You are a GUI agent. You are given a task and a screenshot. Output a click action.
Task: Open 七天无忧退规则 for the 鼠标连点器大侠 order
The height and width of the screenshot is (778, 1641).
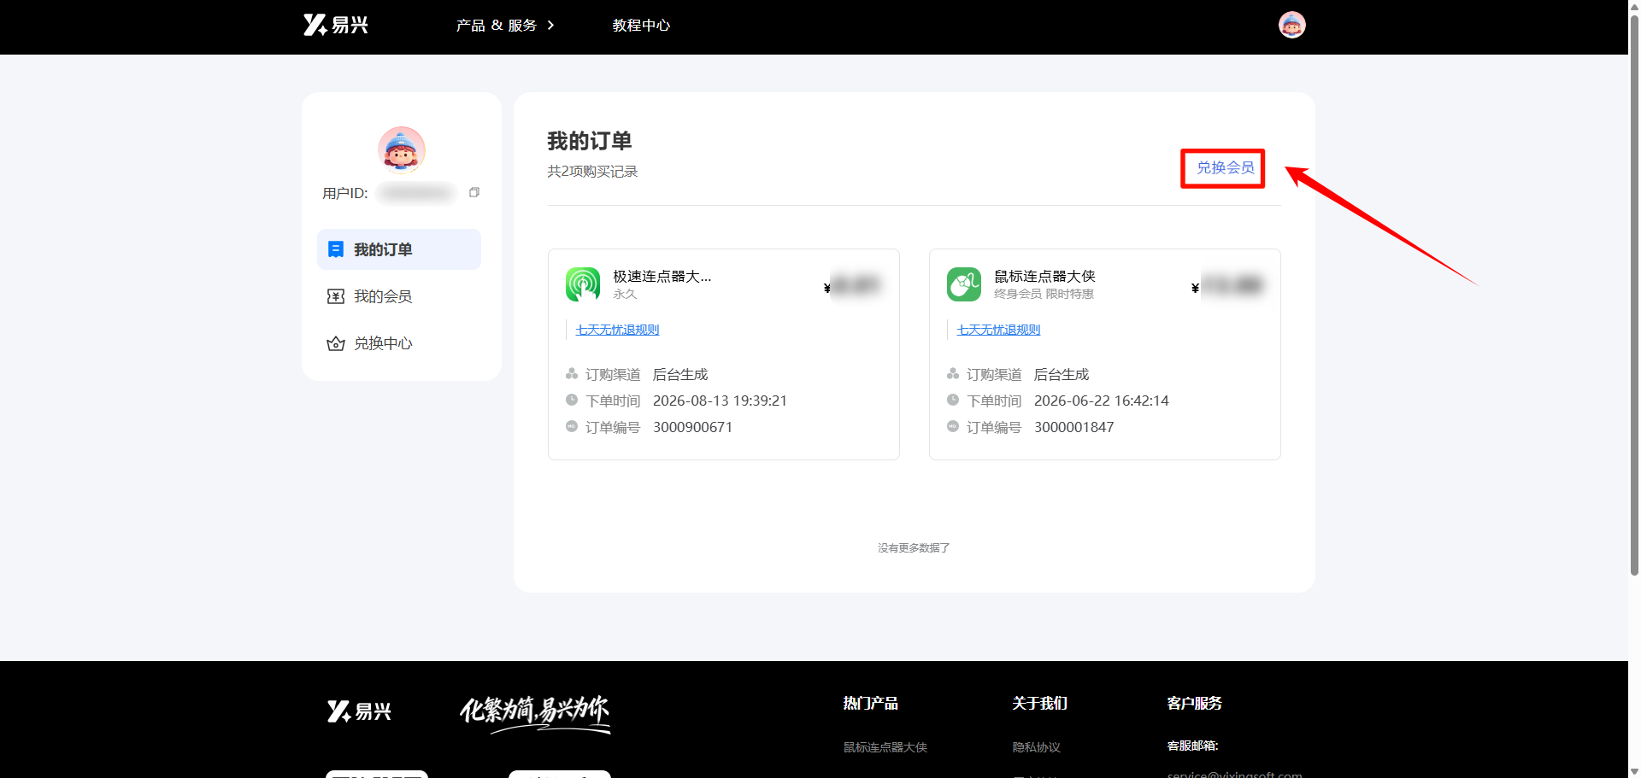coord(998,330)
